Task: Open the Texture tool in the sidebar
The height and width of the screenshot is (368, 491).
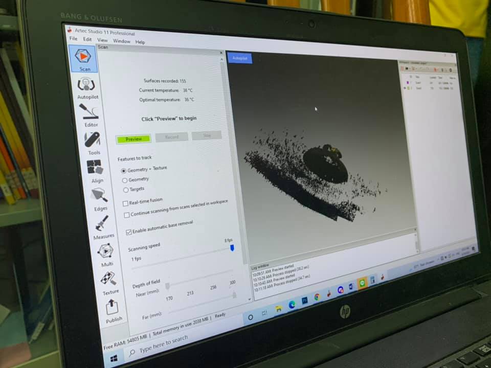Action: click(109, 283)
